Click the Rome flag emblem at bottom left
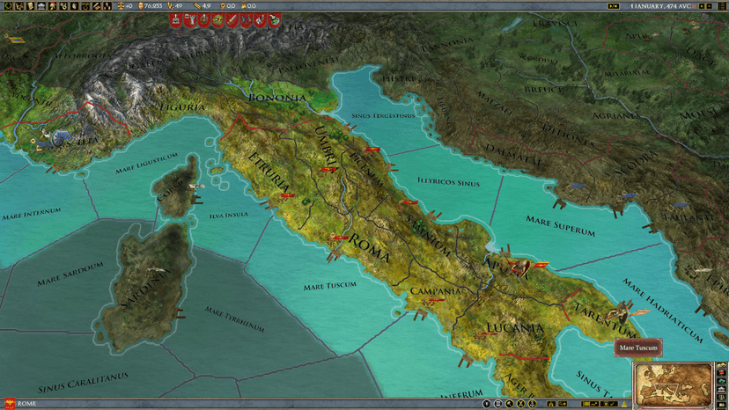729x410 pixels. (10, 404)
